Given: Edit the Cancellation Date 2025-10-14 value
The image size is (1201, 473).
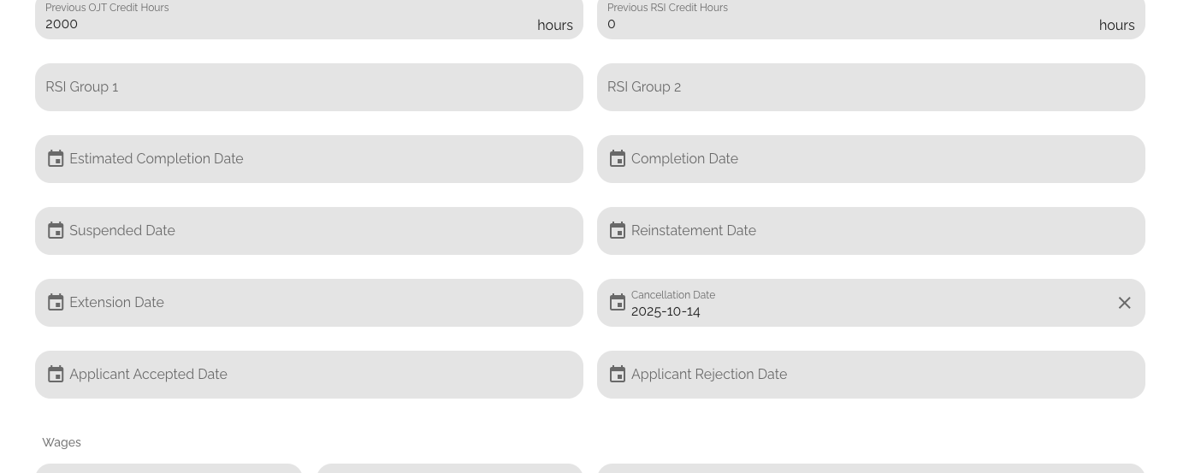Looking at the screenshot, I should pos(864,311).
